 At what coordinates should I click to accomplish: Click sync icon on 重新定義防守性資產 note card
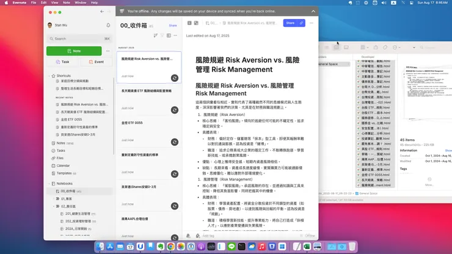tap(175, 174)
